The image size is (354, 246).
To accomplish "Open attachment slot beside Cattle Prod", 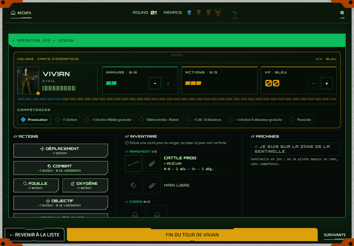I will 152,163.
